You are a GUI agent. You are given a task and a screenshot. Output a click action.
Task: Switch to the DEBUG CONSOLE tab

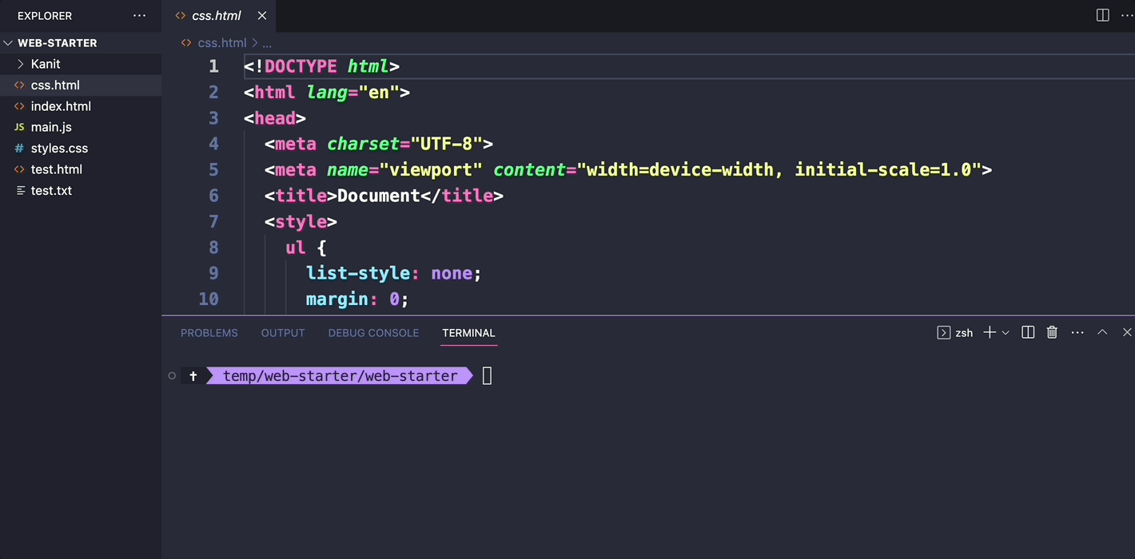coord(373,333)
